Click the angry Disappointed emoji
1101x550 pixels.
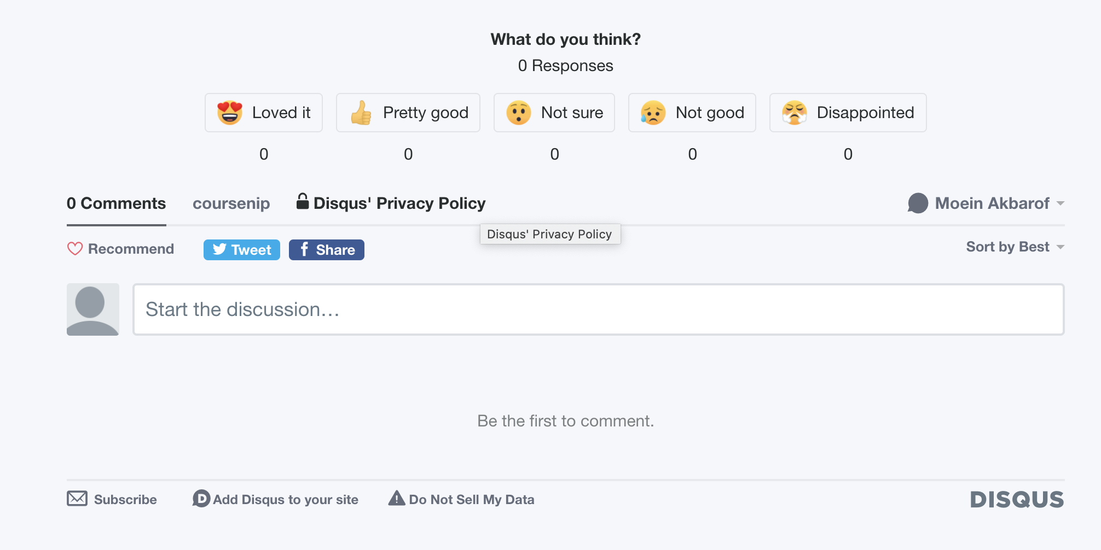(794, 113)
